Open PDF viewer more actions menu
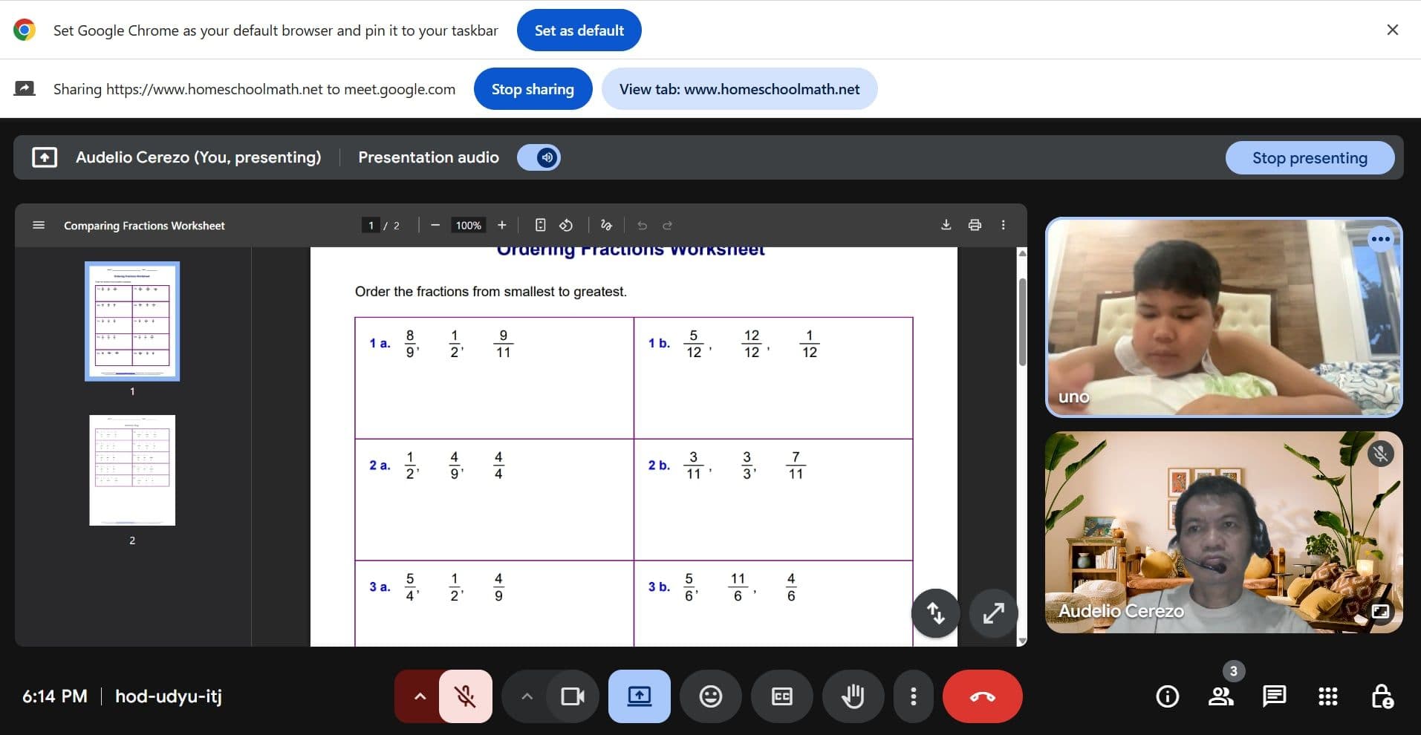Screen dimensions: 1421x735 pyautogui.click(x=1003, y=225)
